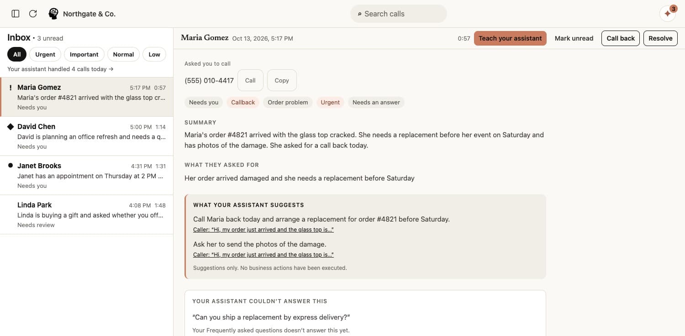Image resolution: width=685 pixels, height=336 pixels.
Task: Focus the Search calls field
Action: [x=399, y=14]
